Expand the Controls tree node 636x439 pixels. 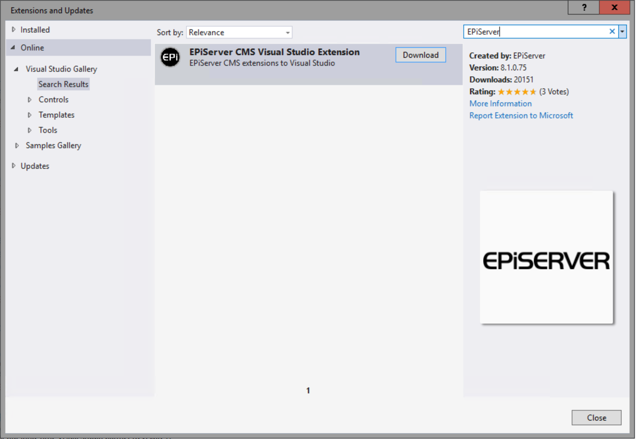(x=30, y=100)
